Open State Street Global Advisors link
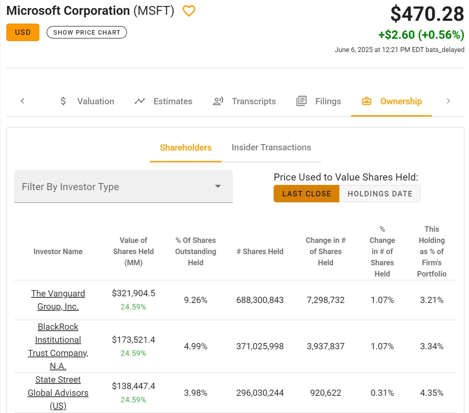Screen dimensions: 469x413 click(58, 393)
